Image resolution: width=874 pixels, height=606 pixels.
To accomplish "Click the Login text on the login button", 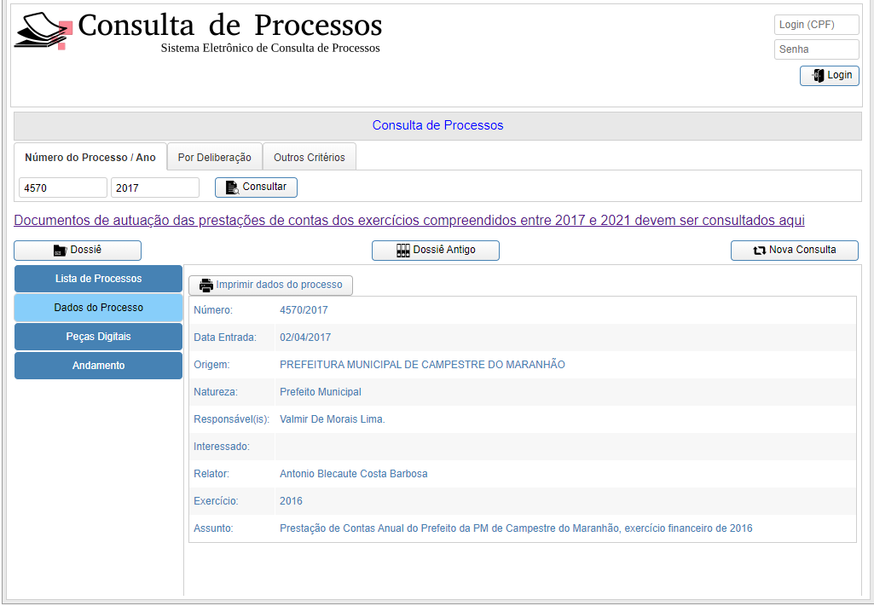I will (839, 75).
